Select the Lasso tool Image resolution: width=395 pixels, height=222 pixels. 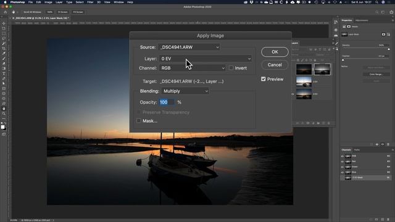coord(4,38)
